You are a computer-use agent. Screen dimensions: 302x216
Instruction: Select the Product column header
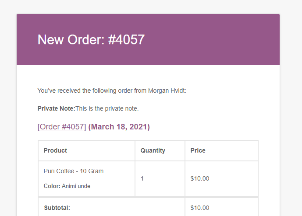pyautogui.click(x=55, y=150)
